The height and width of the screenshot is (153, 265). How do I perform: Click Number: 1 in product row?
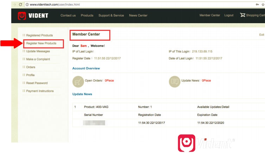145,107
